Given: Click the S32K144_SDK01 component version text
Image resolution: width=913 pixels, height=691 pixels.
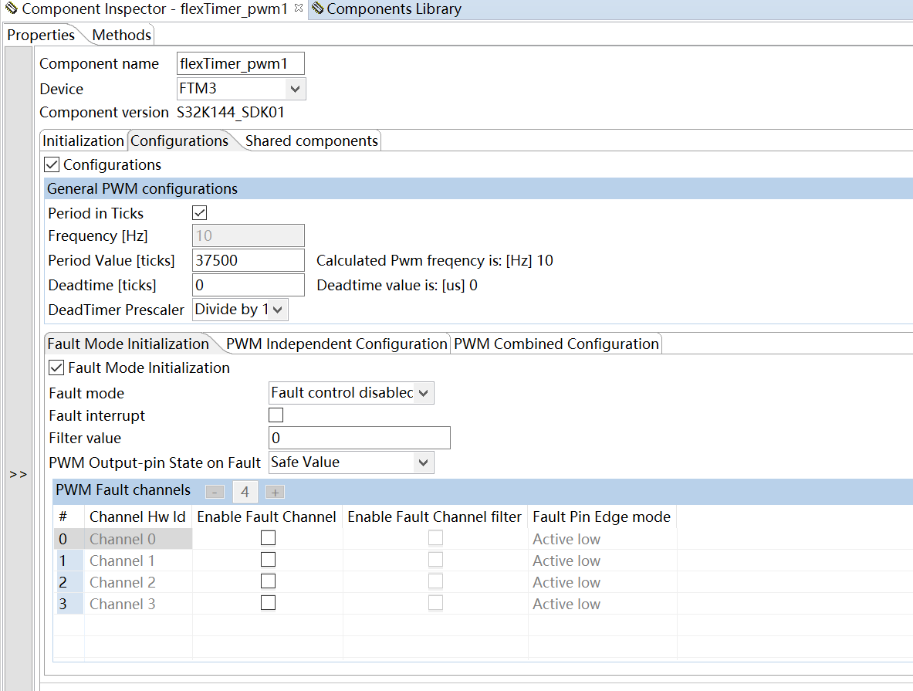Looking at the screenshot, I should (x=231, y=112).
